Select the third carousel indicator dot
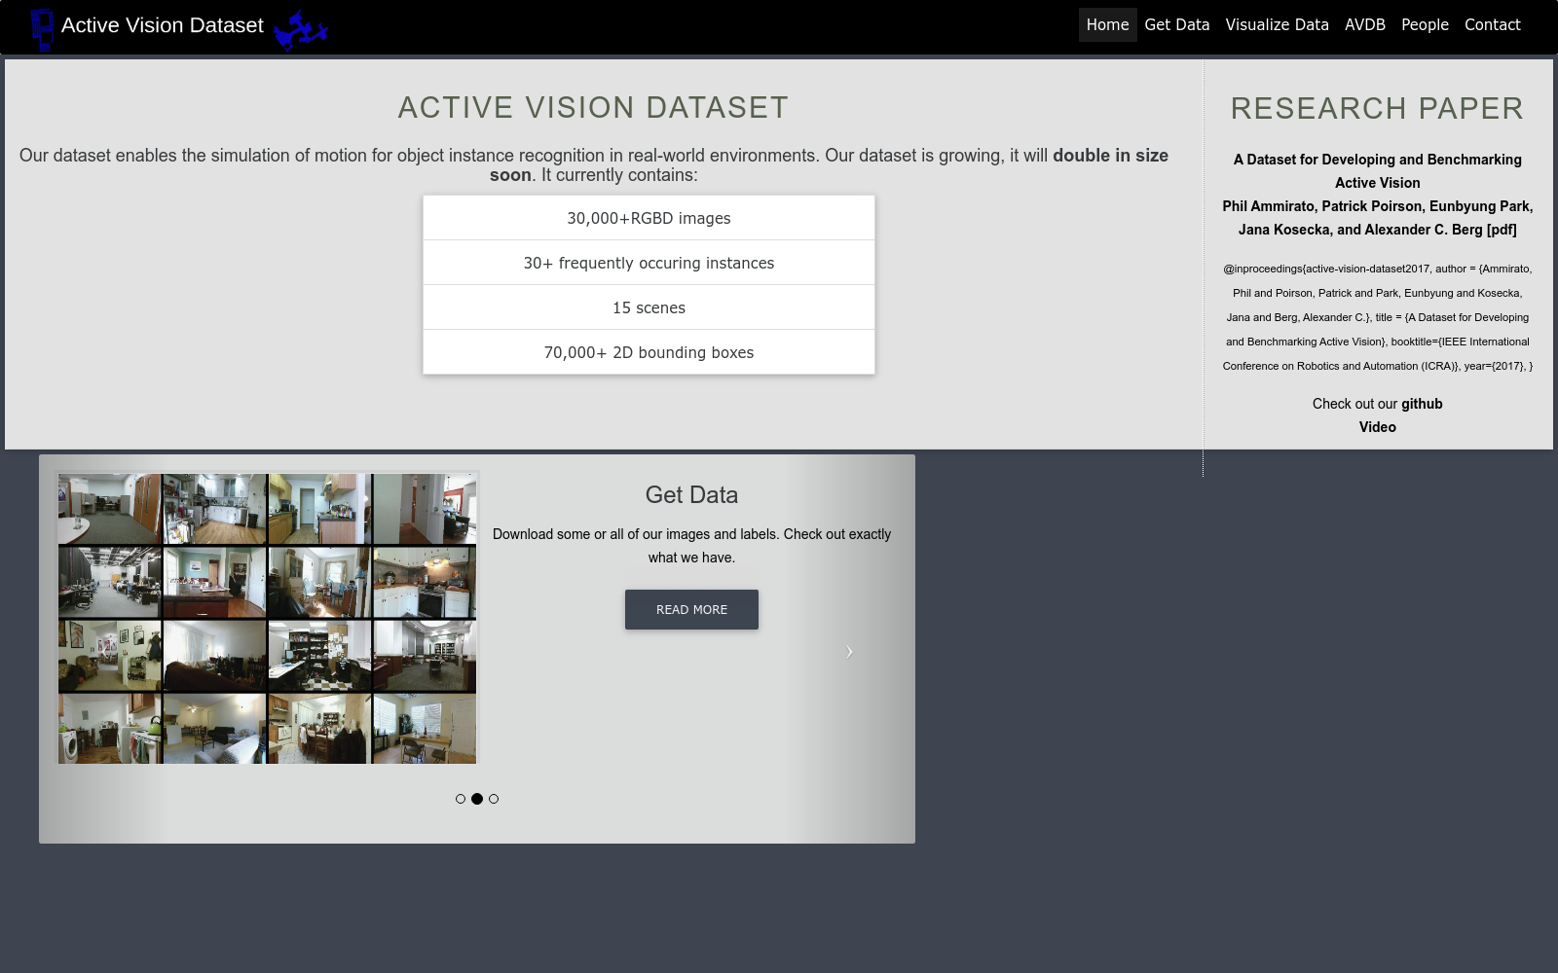 [x=494, y=799]
